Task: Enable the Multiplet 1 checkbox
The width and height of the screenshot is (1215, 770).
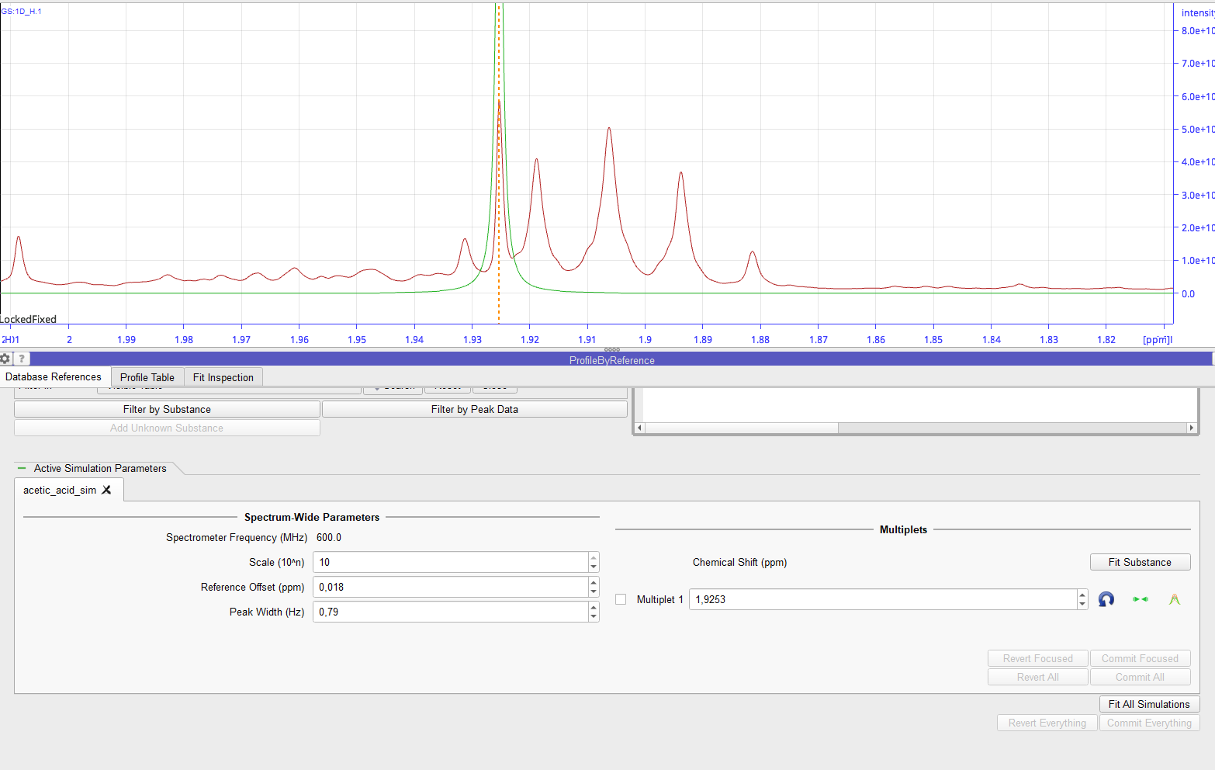Action: click(x=621, y=599)
